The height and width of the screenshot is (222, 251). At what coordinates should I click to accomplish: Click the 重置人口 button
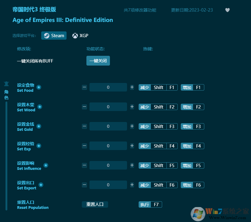click(x=95, y=204)
